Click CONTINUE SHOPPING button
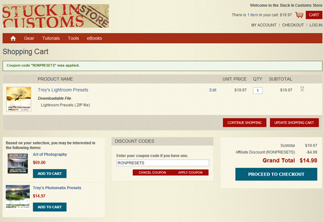The width and height of the screenshot is (324, 222). [245, 123]
